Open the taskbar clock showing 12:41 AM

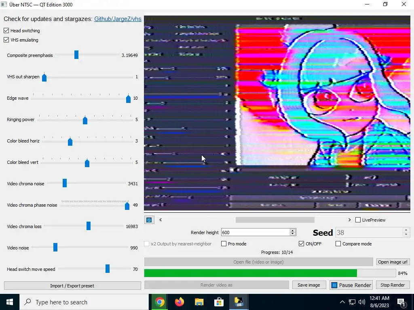(x=379, y=302)
